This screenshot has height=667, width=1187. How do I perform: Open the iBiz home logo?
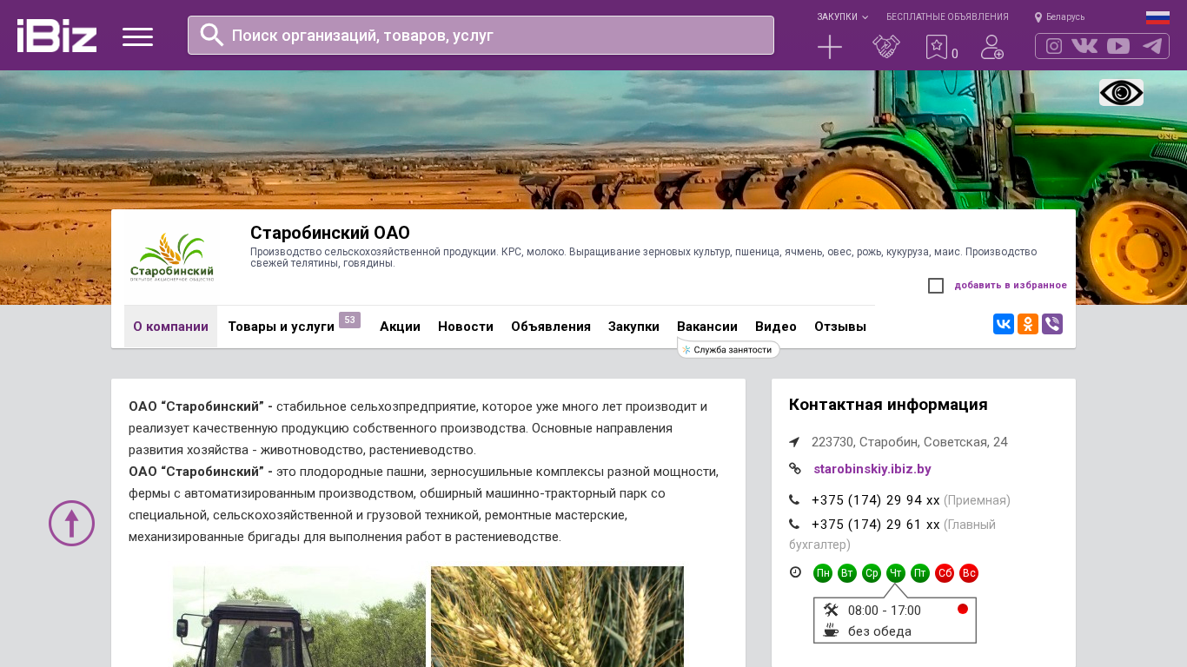pyautogui.click(x=56, y=36)
